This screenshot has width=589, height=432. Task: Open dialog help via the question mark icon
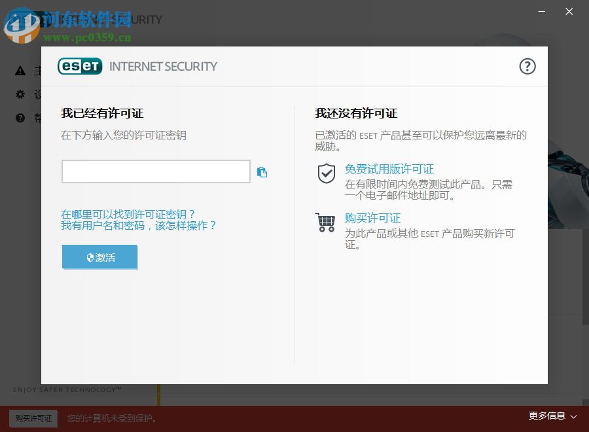point(527,66)
